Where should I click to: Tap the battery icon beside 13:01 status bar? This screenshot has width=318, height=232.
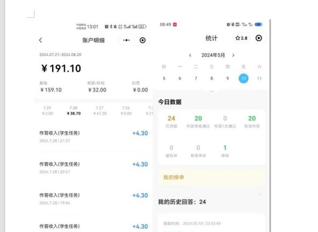[142, 26]
